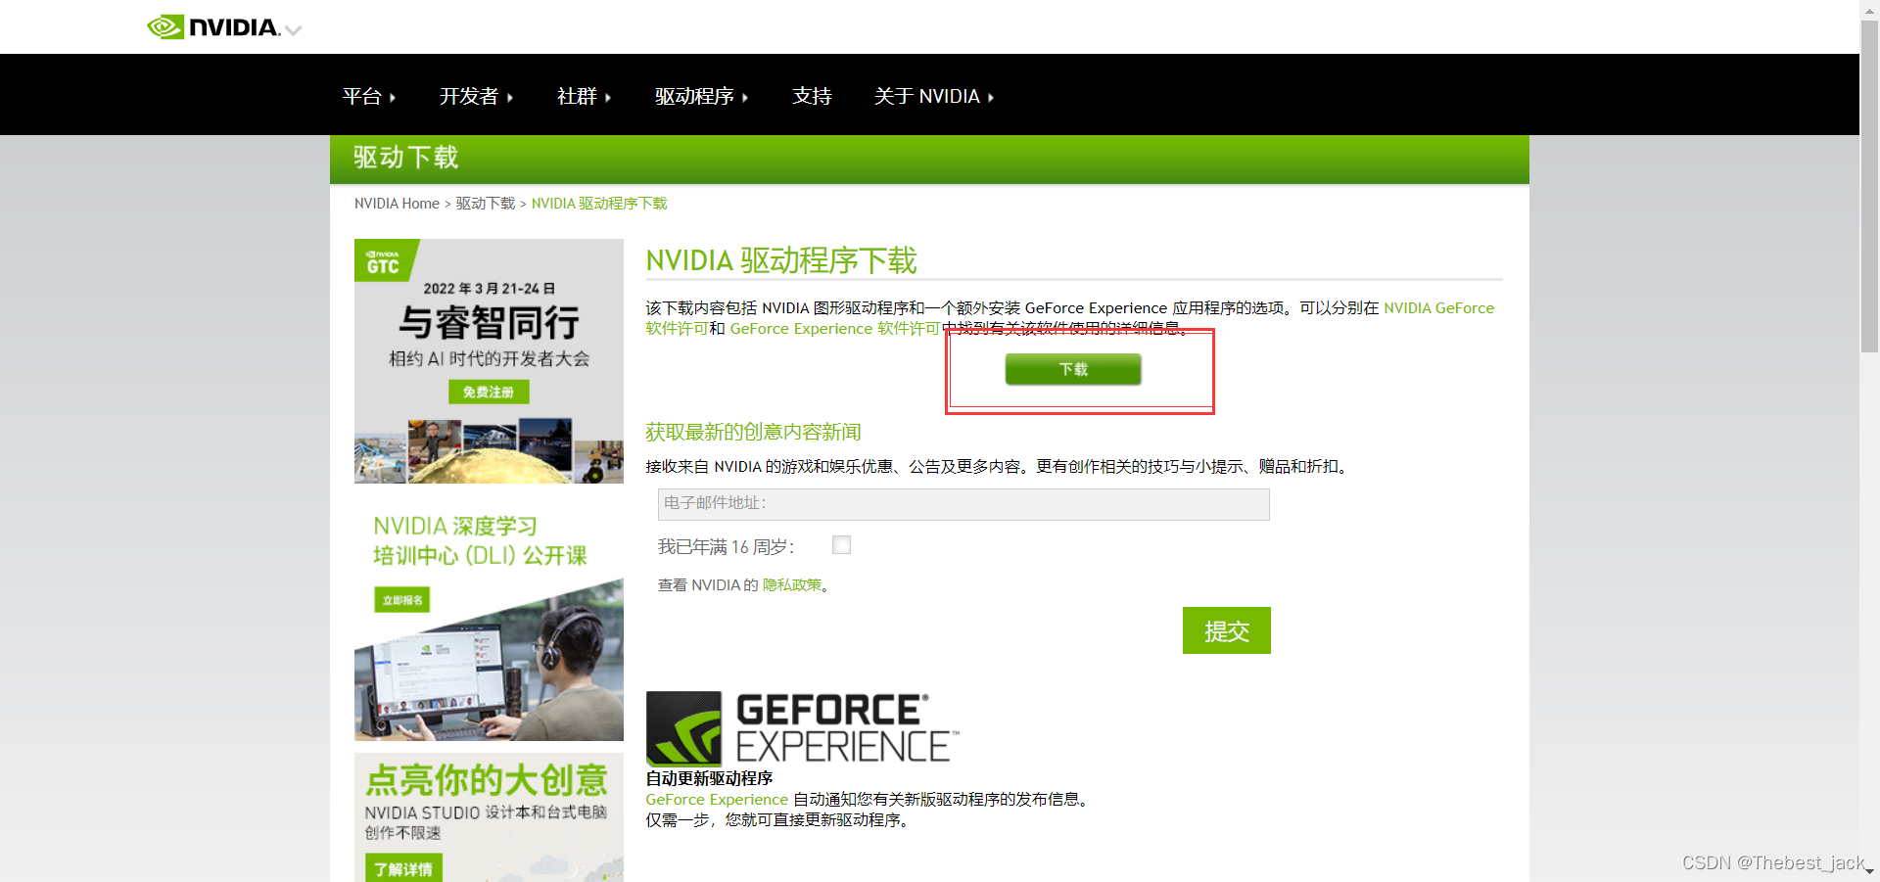Viewport: 1880px width, 882px height.
Task: Click the 了解详情 button on the Studio banner
Action: pyautogui.click(x=403, y=869)
